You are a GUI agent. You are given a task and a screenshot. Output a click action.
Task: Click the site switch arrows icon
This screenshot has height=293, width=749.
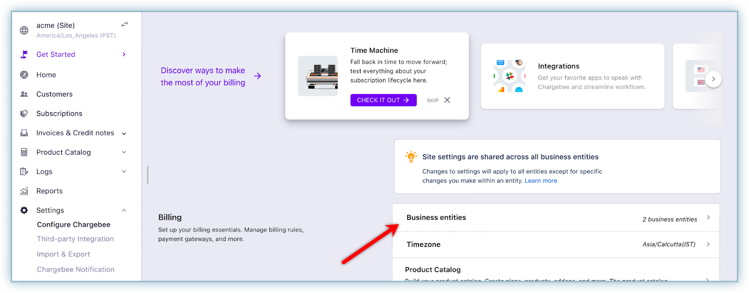(125, 24)
